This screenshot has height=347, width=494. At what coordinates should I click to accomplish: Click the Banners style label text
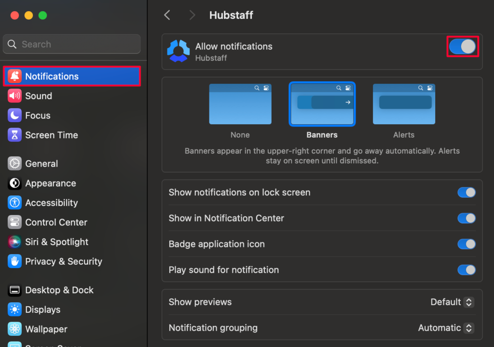322,135
